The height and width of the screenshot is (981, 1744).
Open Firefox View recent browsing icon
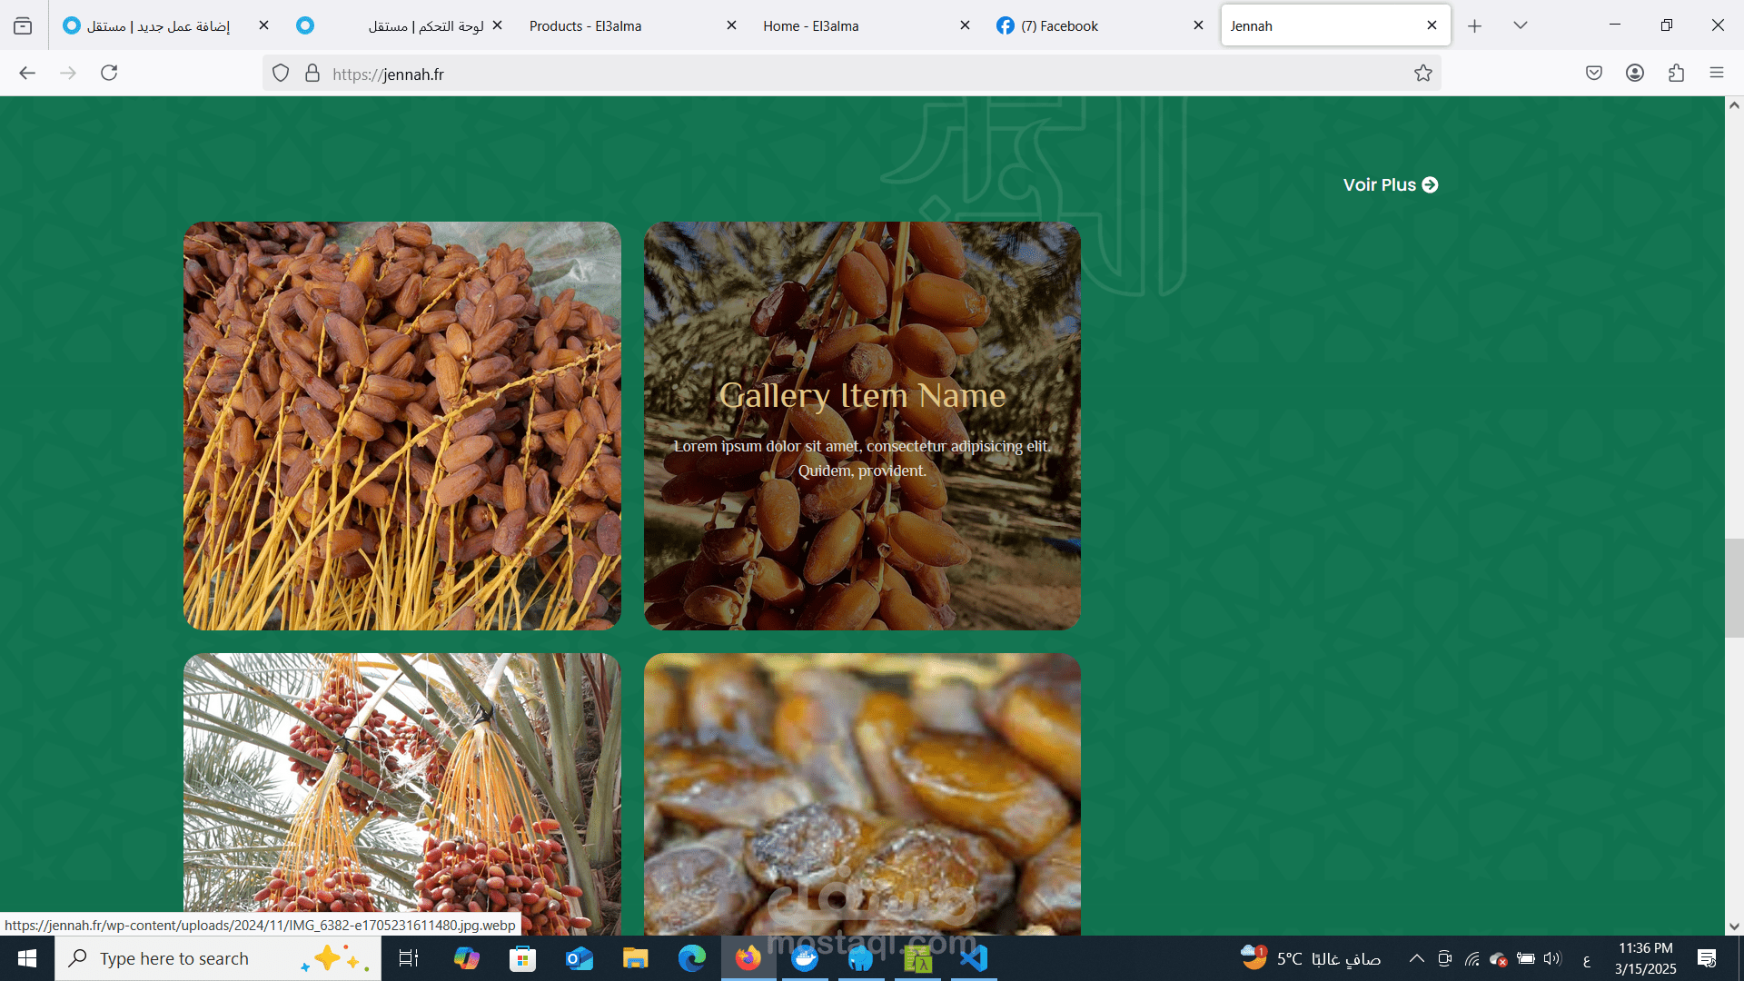[x=23, y=25]
